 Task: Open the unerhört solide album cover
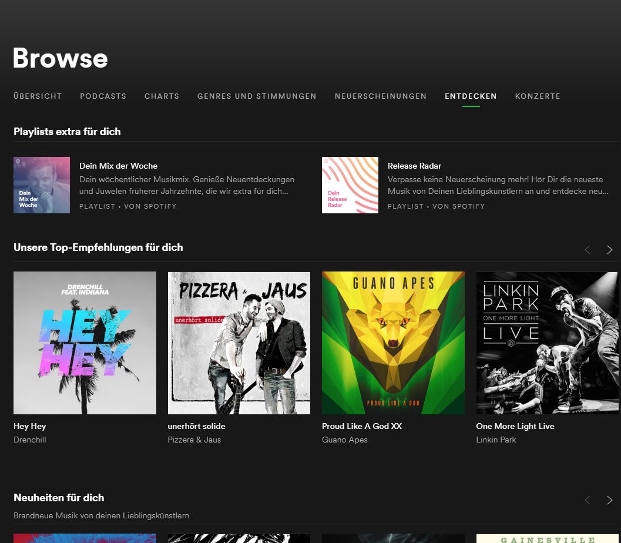click(239, 343)
